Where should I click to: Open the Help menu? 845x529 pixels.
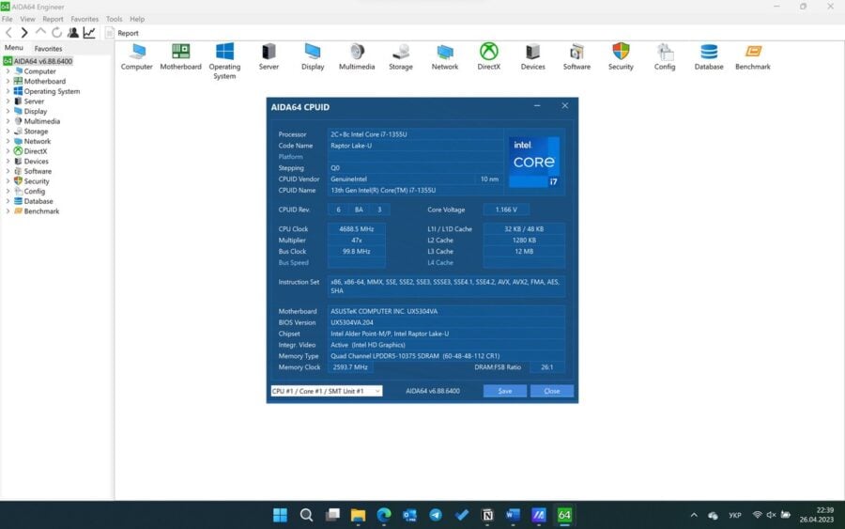[x=137, y=19]
